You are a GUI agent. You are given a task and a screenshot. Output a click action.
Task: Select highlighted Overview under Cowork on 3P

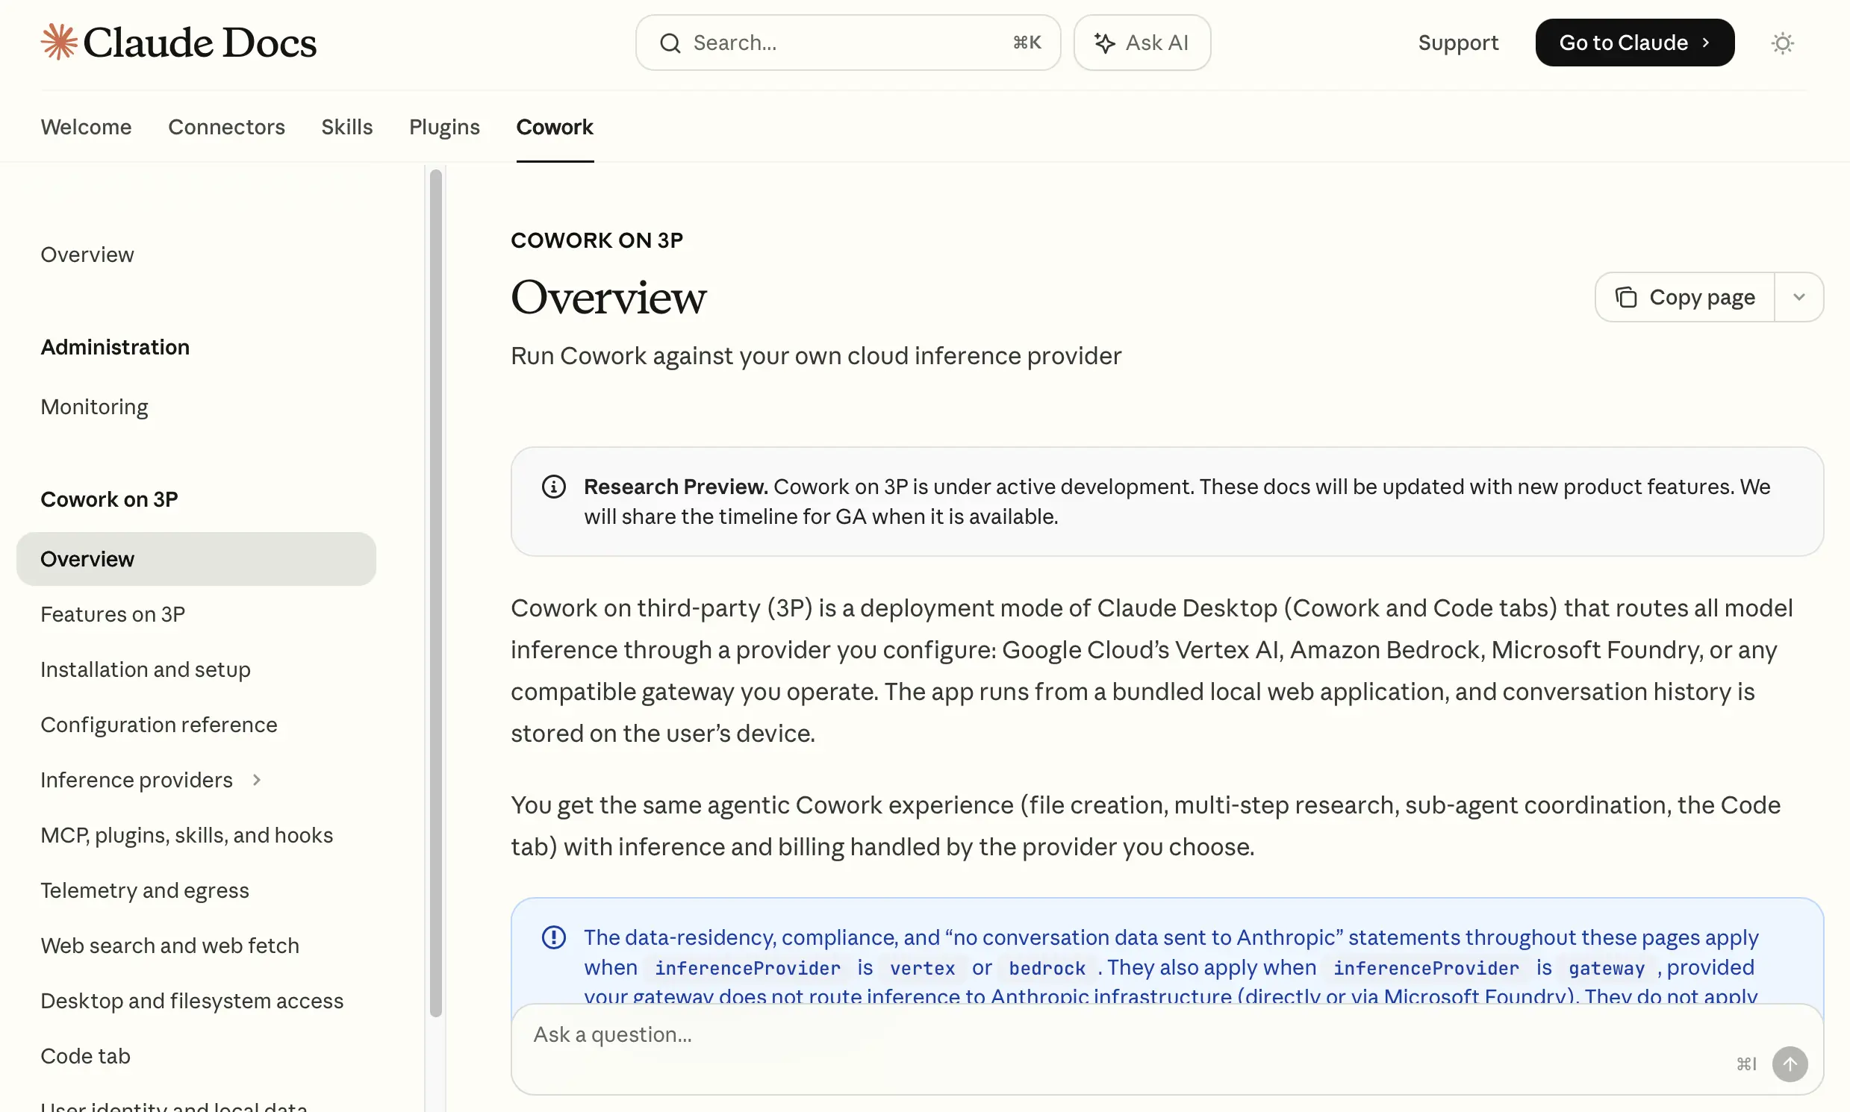click(x=196, y=559)
